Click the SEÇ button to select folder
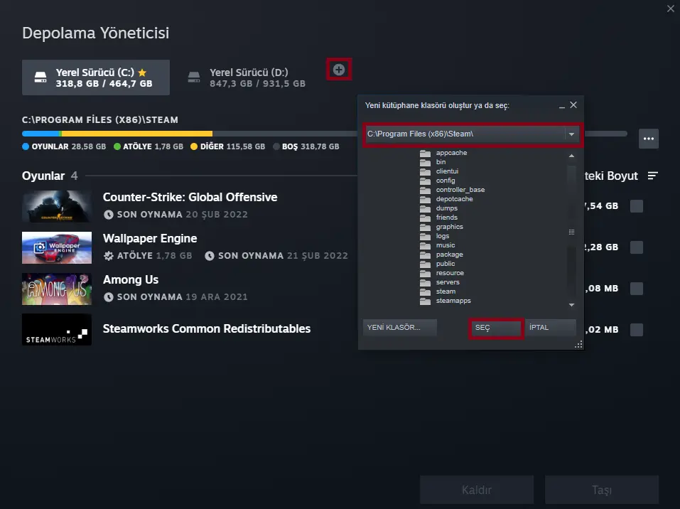This screenshot has height=509, width=680. [x=496, y=328]
